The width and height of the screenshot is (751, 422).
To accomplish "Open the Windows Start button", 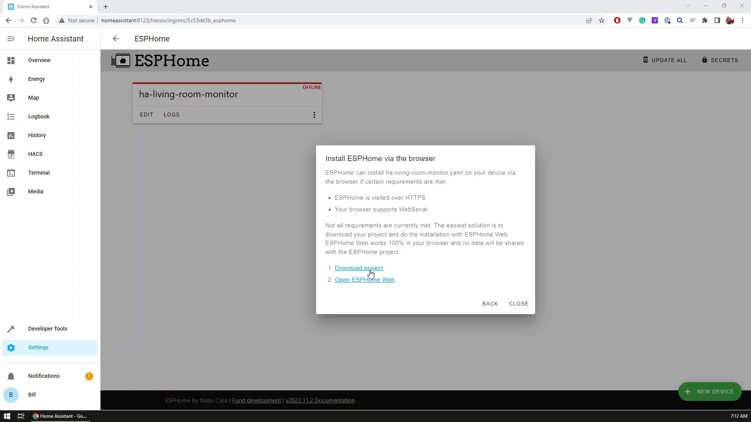I will [7, 416].
